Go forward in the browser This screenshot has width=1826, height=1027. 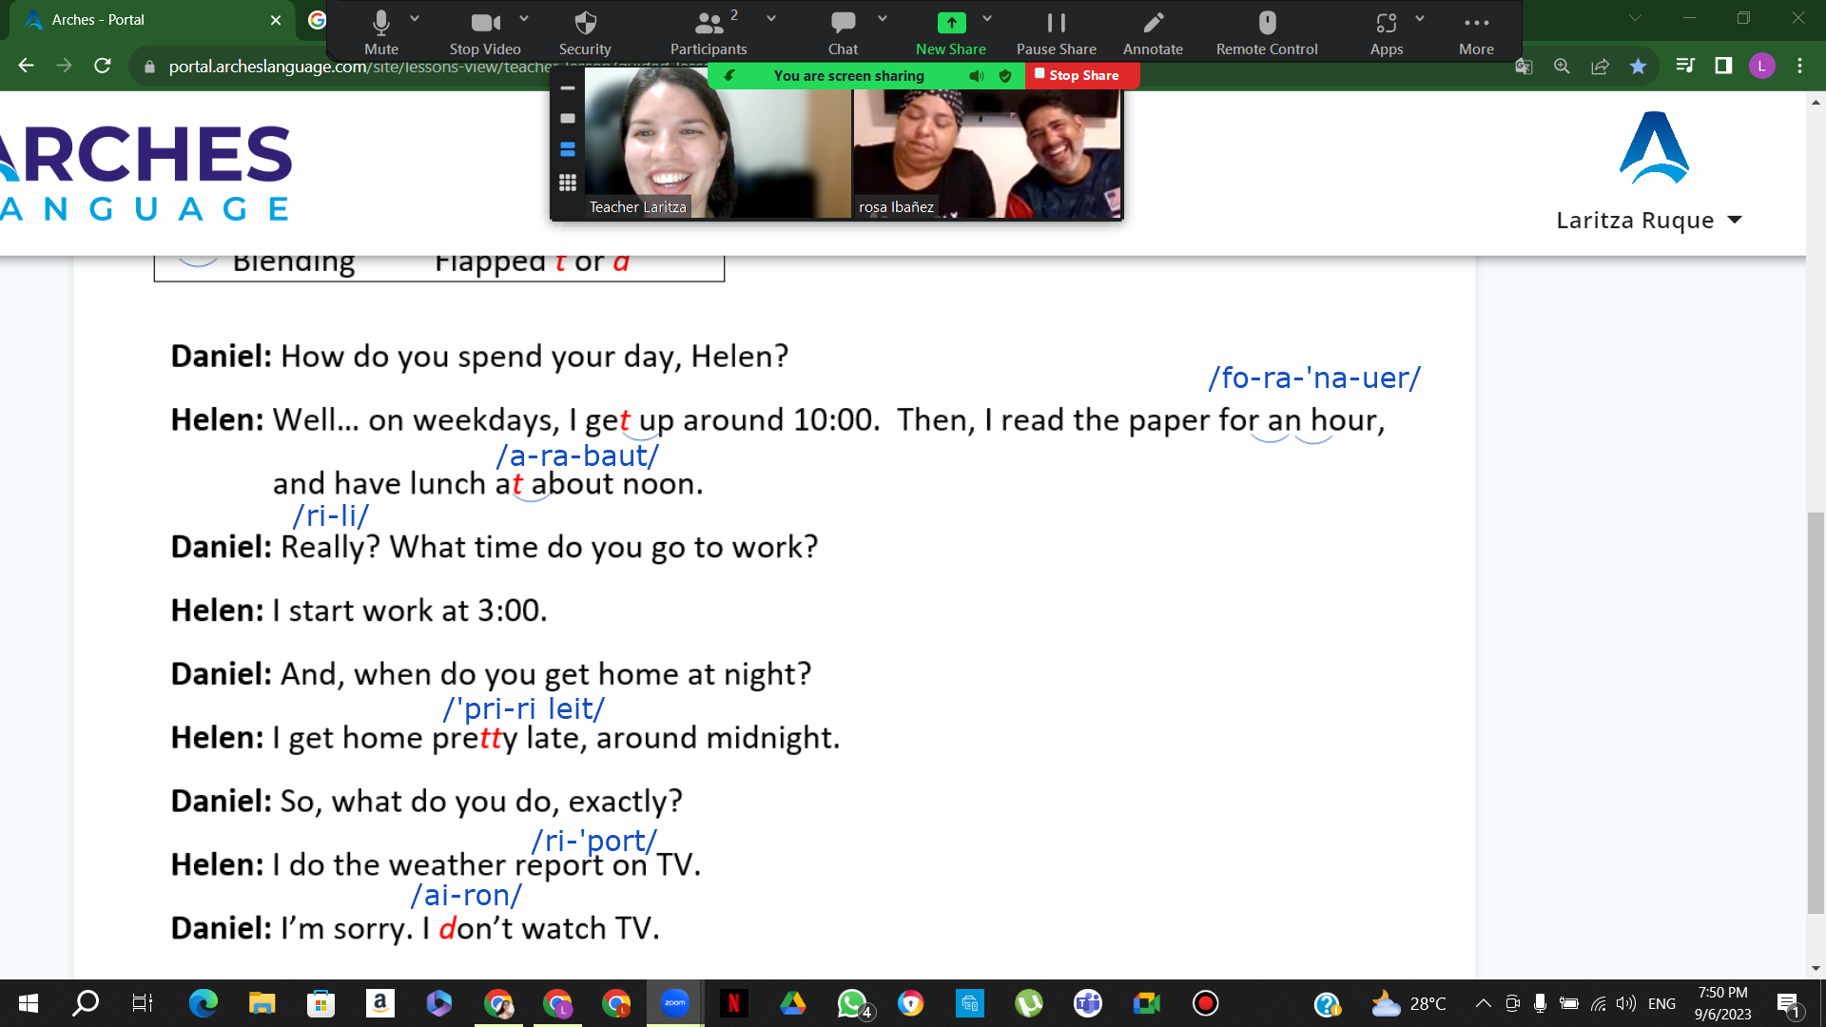click(x=64, y=66)
